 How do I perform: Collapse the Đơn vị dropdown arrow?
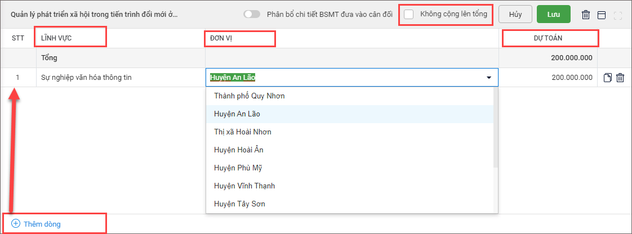click(x=488, y=78)
